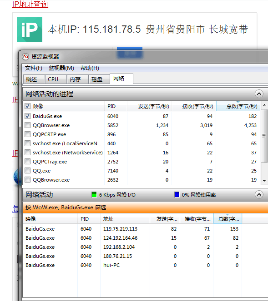Click the 4,253 total bytes value

point(250,125)
